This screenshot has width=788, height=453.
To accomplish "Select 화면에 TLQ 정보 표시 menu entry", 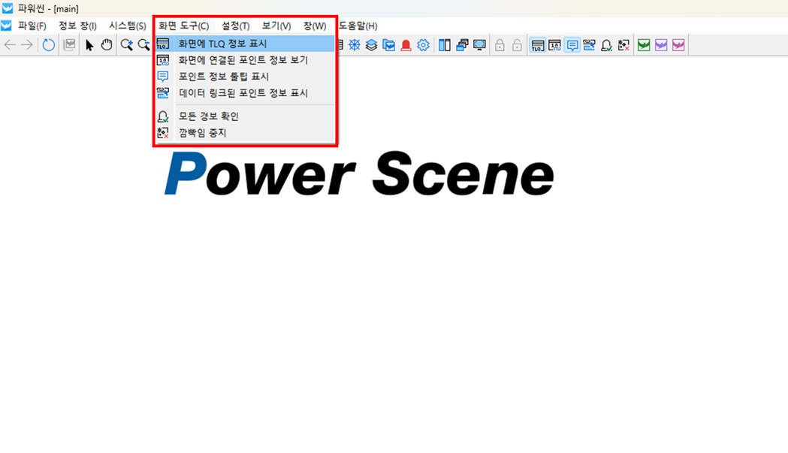I will tap(222, 44).
